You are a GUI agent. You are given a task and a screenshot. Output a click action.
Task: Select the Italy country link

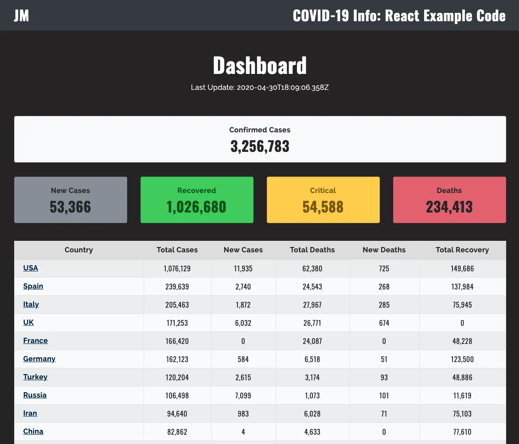tap(31, 304)
